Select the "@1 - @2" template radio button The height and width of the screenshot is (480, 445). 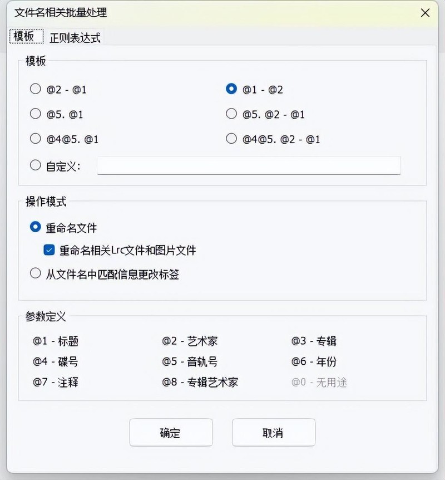click(231, 88)
